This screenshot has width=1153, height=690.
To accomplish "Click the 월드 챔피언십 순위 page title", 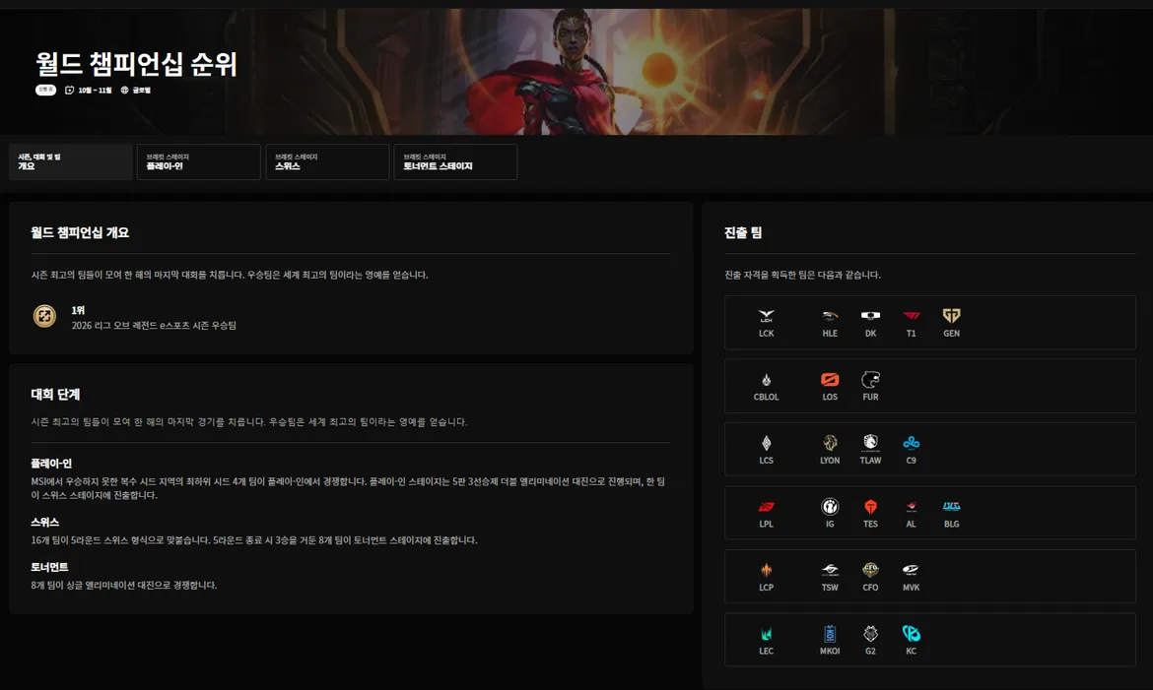I will pos(137,64).
